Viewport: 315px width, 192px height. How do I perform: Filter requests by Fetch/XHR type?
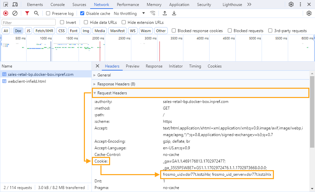point(44,31)
